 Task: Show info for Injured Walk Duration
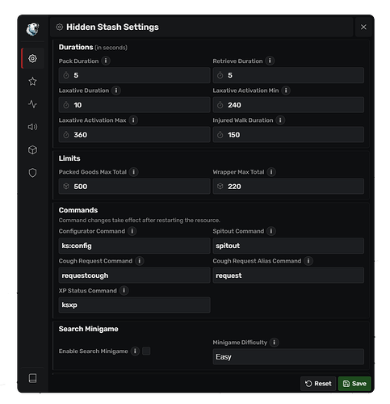[x=280, y=120]
